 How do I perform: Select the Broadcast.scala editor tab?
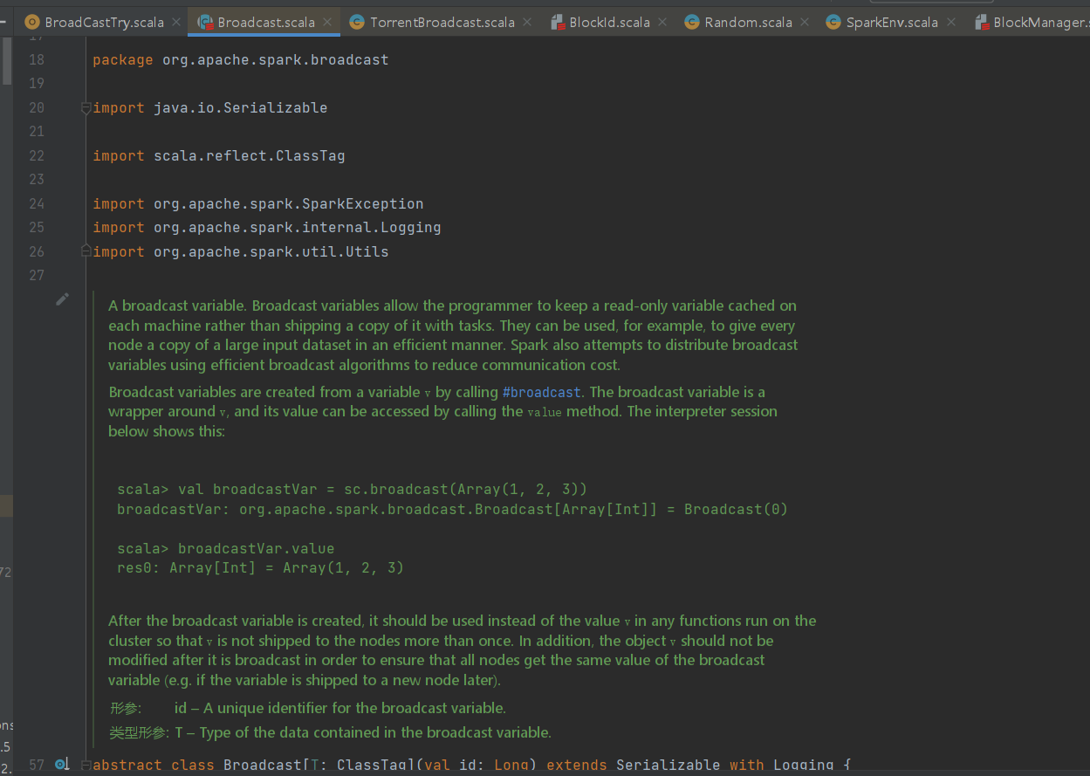coord(266,23)
